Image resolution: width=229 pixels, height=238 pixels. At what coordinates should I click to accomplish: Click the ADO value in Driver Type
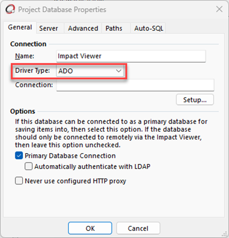[66, 71]
